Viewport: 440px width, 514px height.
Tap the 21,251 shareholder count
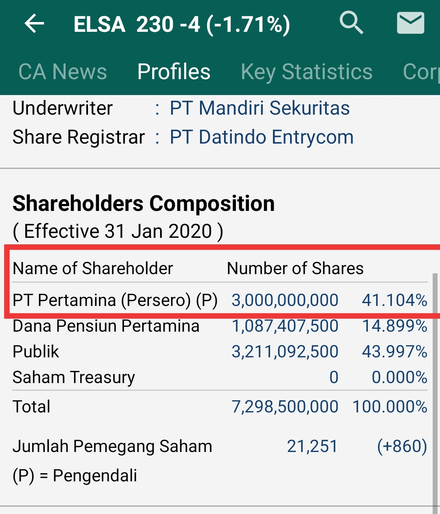(312, 446)
